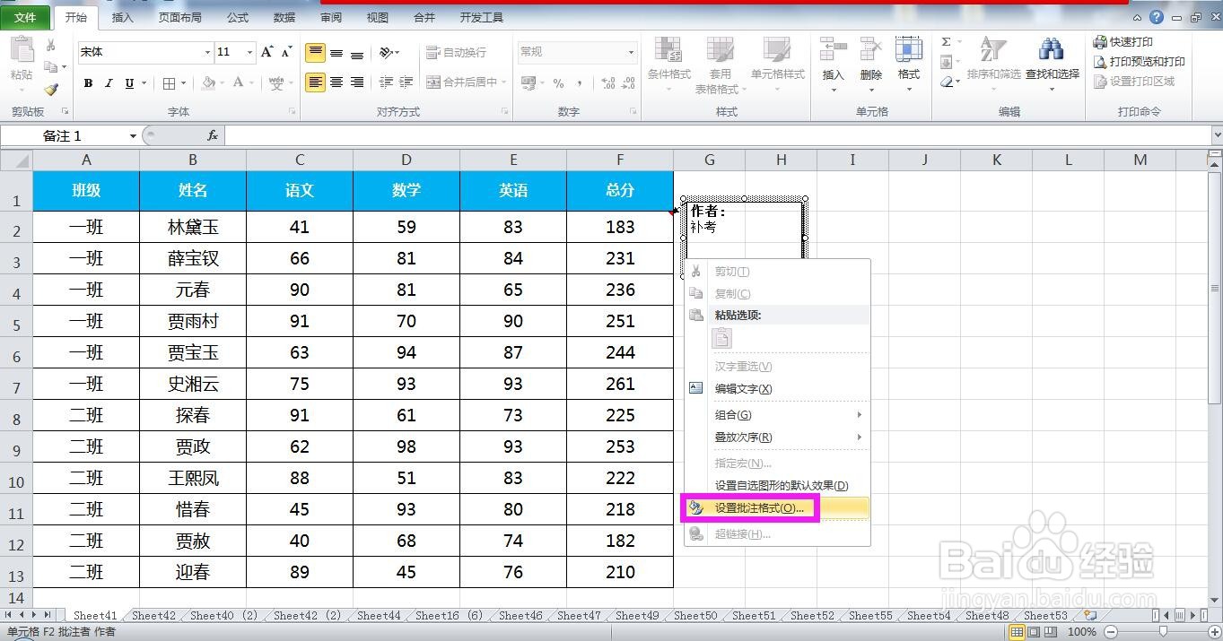
Task: Click the Fill Color paint bucket
Action: [x=208, y=83]
